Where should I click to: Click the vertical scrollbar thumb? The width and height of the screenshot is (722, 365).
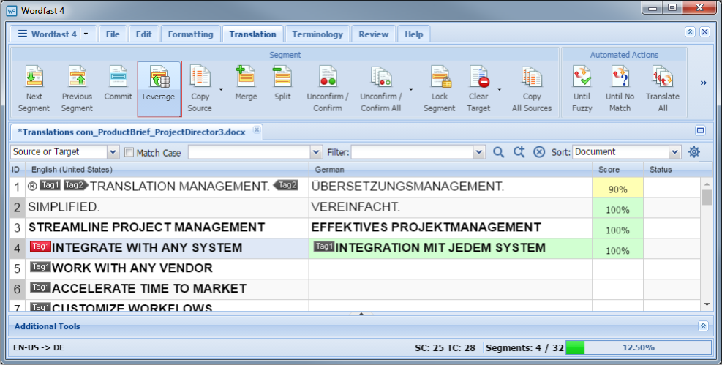pyautogui.click(x=707, y=197)
